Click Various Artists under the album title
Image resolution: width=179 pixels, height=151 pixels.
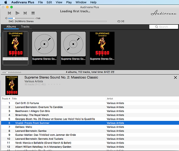tap(34, 81)
